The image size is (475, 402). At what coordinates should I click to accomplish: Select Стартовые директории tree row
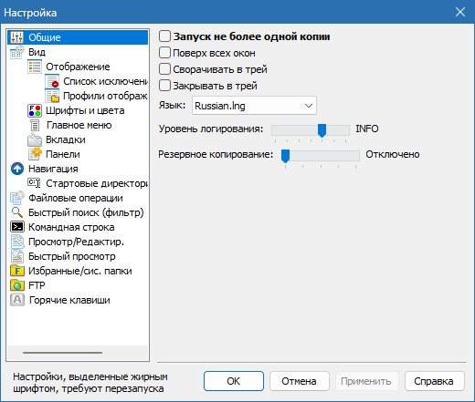pyautogui.click(x=97, y=183)
